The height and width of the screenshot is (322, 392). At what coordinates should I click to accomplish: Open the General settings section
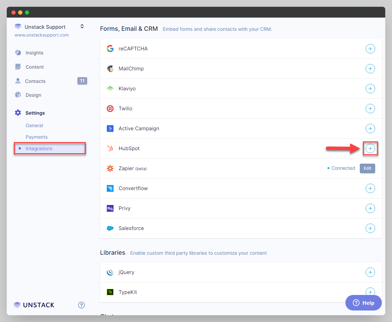pyautogui.click(x=34, y=125)
